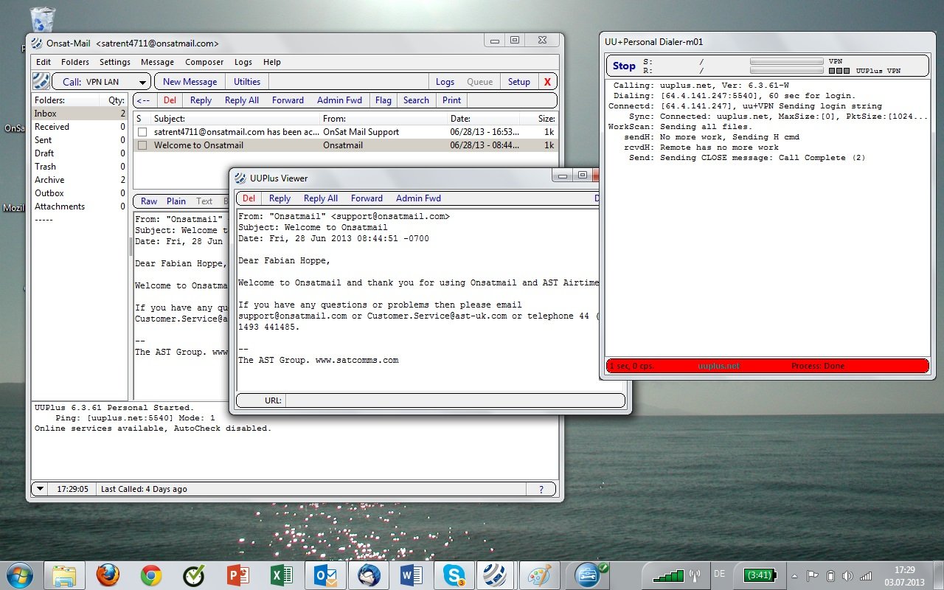Open Firefox from the taskbar
Image resolution: width=944 pixels, height=590 pixels.
pos(108,575)
